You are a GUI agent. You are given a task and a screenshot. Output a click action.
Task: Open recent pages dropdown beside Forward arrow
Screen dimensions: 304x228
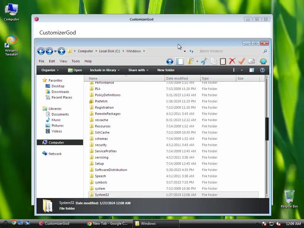click(56, 51)
